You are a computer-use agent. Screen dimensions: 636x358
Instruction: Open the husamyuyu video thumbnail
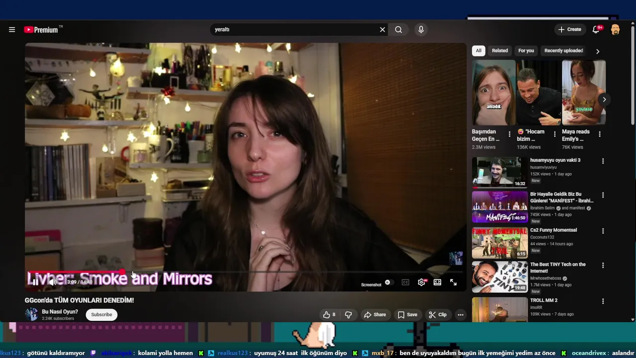[x=500, y=173]
